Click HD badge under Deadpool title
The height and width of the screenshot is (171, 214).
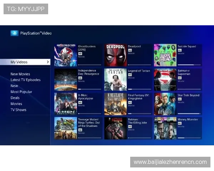click(x=130, y=50)
